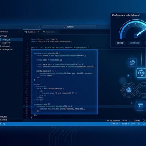Image resolution: width=146 pixels, height=146 pixels.
Task: Select the SPEED button on dashboard
Action: (120, 43)
